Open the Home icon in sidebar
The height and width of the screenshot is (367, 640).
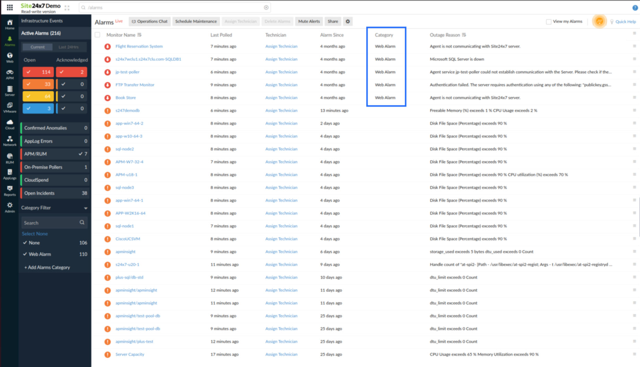pyautogui.click(x=10, y=24)
